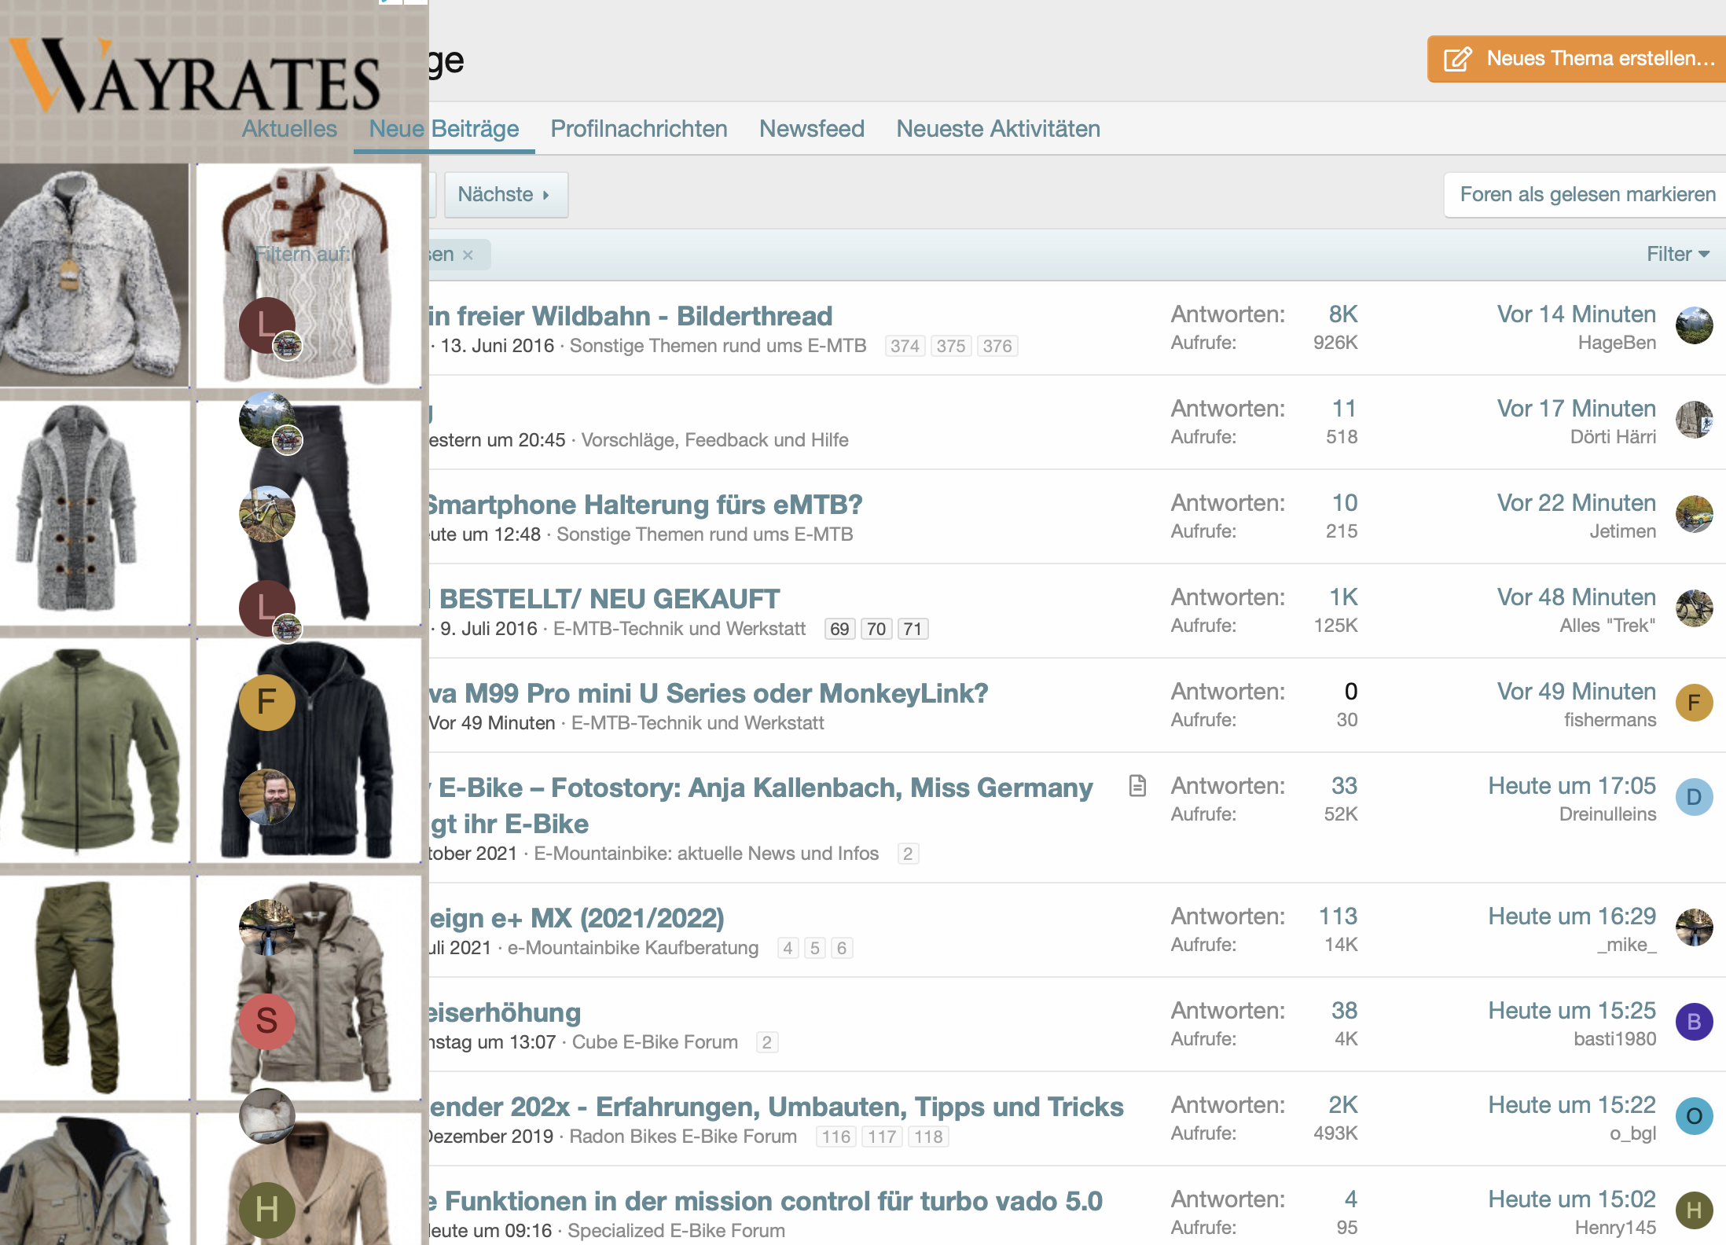
Task: Click the pencil icon on Neues Thema erstellen
Action: [x=1456, y=59]
